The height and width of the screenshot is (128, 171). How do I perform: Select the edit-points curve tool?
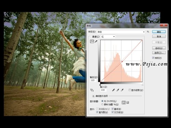pyautogui.click(x=92, y=41)
